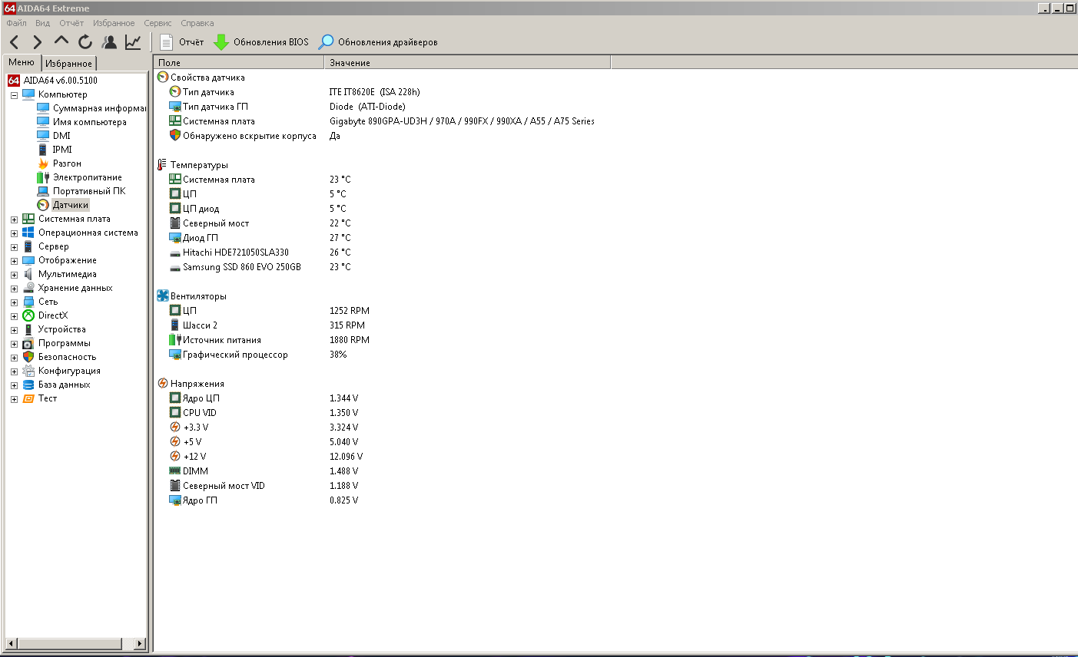1078x657 pixels.
Task: Expand the Операционная система tree node
Action: point(14,233)
